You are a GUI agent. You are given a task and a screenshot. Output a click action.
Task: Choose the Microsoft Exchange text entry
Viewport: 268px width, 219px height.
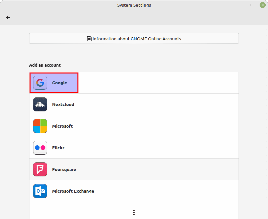[73, 191]
